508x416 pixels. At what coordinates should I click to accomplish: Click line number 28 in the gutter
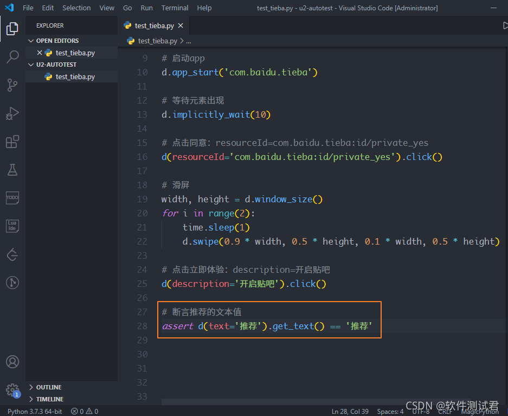142,327
